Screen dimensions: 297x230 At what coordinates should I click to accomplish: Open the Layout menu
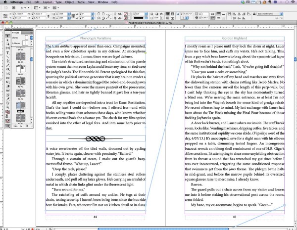tap(47, 2)
